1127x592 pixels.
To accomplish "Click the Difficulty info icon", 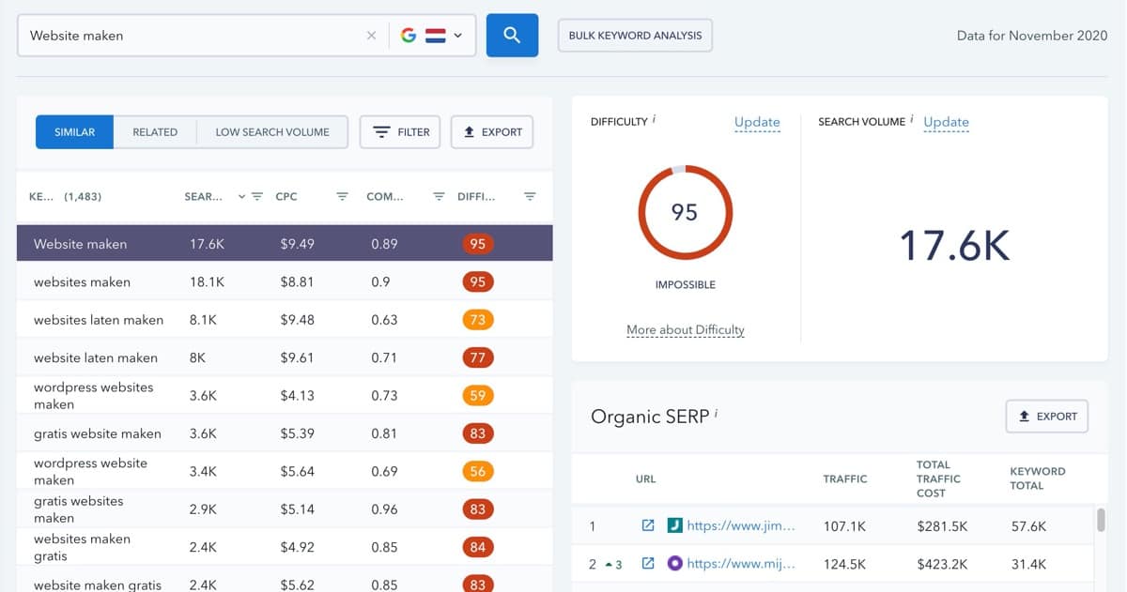I will [655, 119].
